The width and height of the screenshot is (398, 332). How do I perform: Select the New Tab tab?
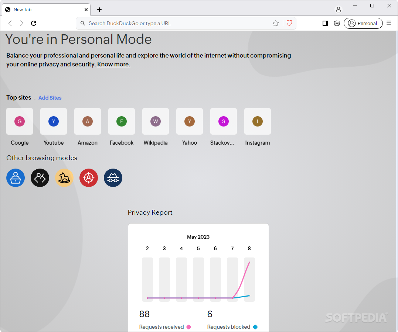click(46, 10)
